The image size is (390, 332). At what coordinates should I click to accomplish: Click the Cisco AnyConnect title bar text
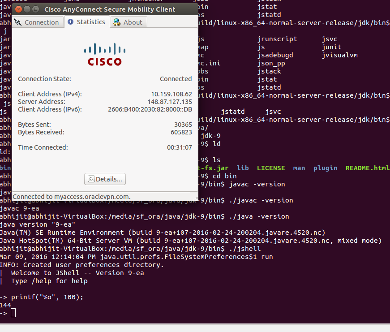(x=110, y=9)
